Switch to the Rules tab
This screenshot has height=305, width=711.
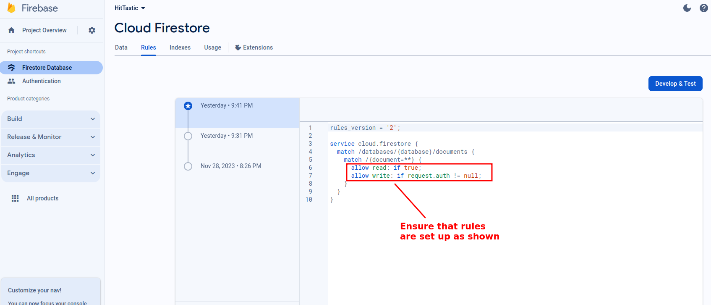(x=149, y=47)
